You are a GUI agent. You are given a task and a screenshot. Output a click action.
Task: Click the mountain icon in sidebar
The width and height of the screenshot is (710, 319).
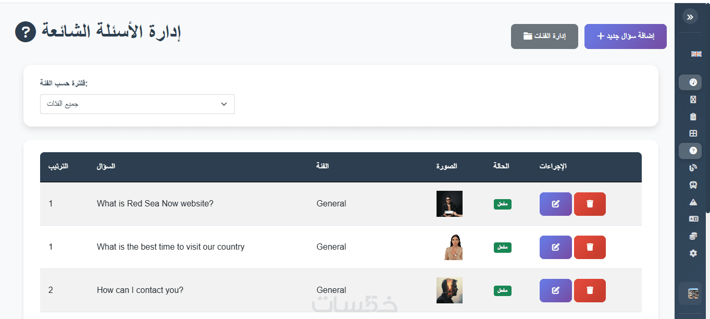pyautogui.click(x=693, y=202)
